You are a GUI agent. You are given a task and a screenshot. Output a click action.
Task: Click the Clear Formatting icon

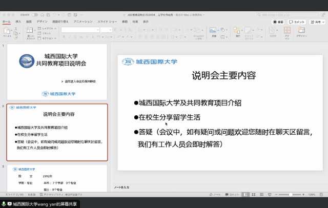(130, 30)
